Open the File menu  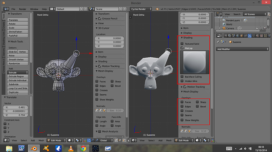pos(13,9)
